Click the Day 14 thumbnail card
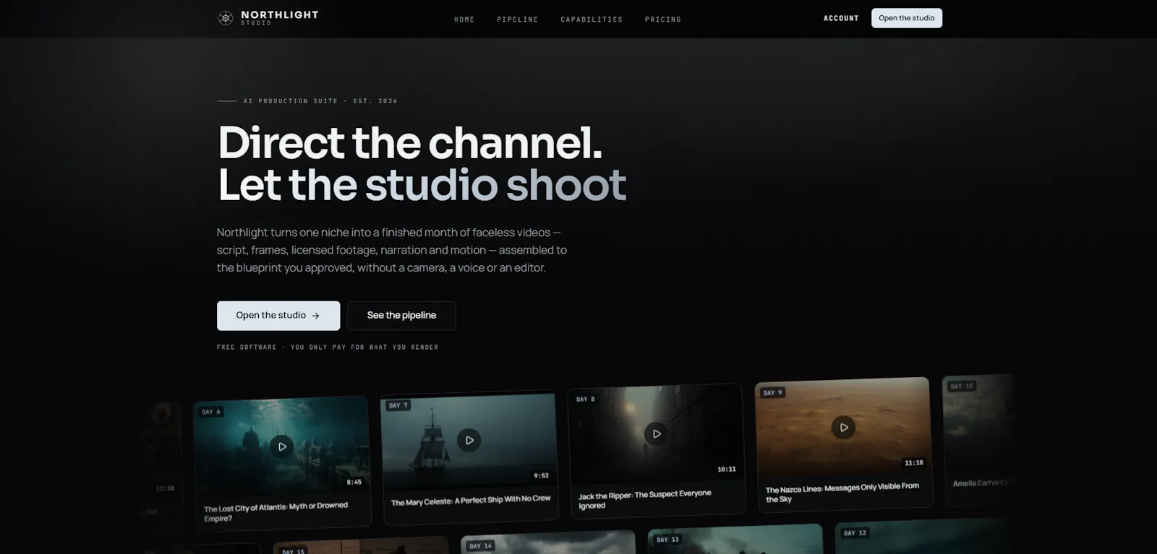Viewport: 1157px width, 554px height. [x=548, y=542]
